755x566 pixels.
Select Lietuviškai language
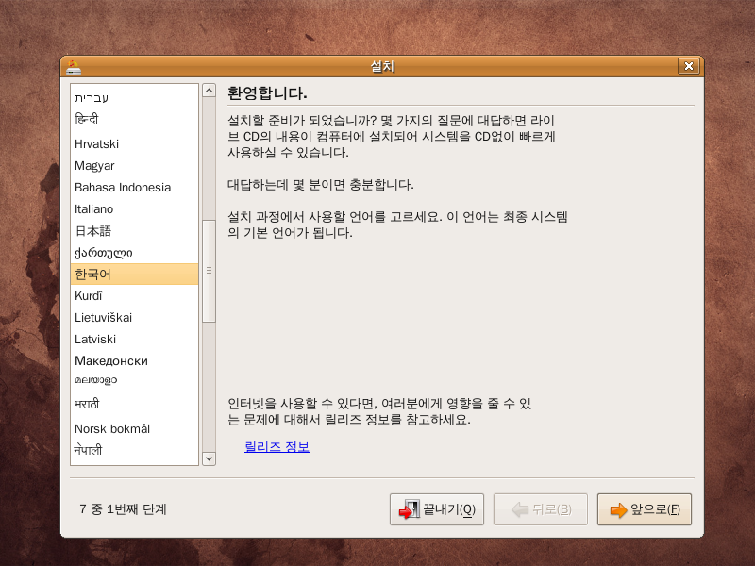(134, 317)
